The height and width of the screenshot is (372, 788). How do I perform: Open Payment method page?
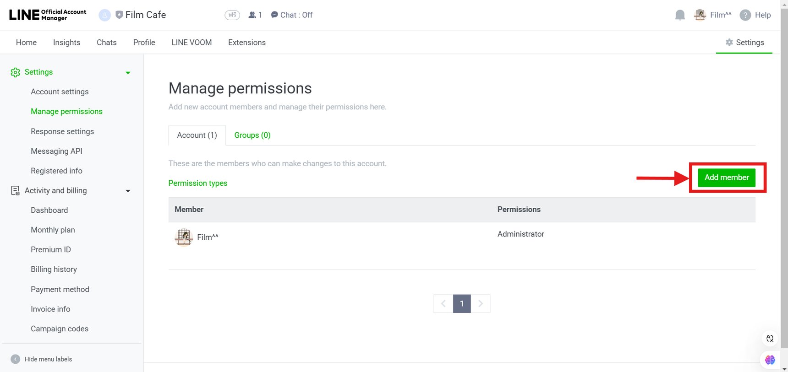tap(60, 289)
